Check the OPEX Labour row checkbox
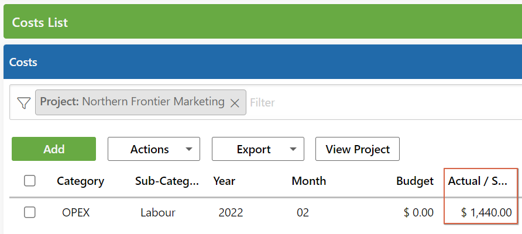Image resolution: width=522 pixels, height=234 pixels. tap(30, 212)
